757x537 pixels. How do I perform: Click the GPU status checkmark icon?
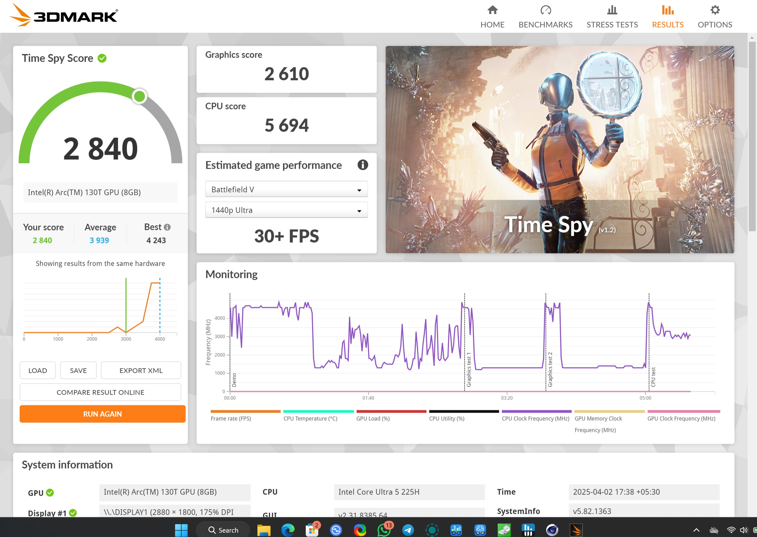tap(50, 493)
